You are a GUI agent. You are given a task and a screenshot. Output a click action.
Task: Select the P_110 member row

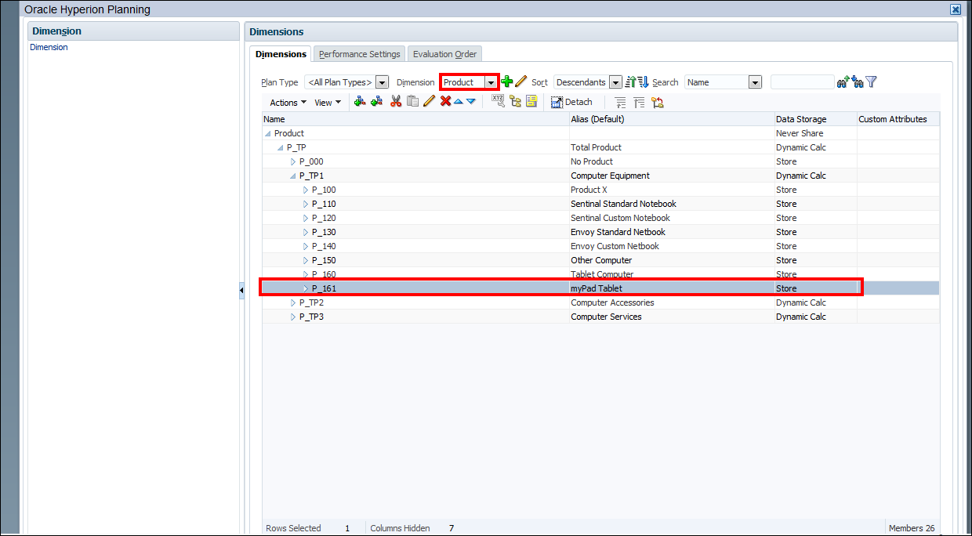pos(600,204)
